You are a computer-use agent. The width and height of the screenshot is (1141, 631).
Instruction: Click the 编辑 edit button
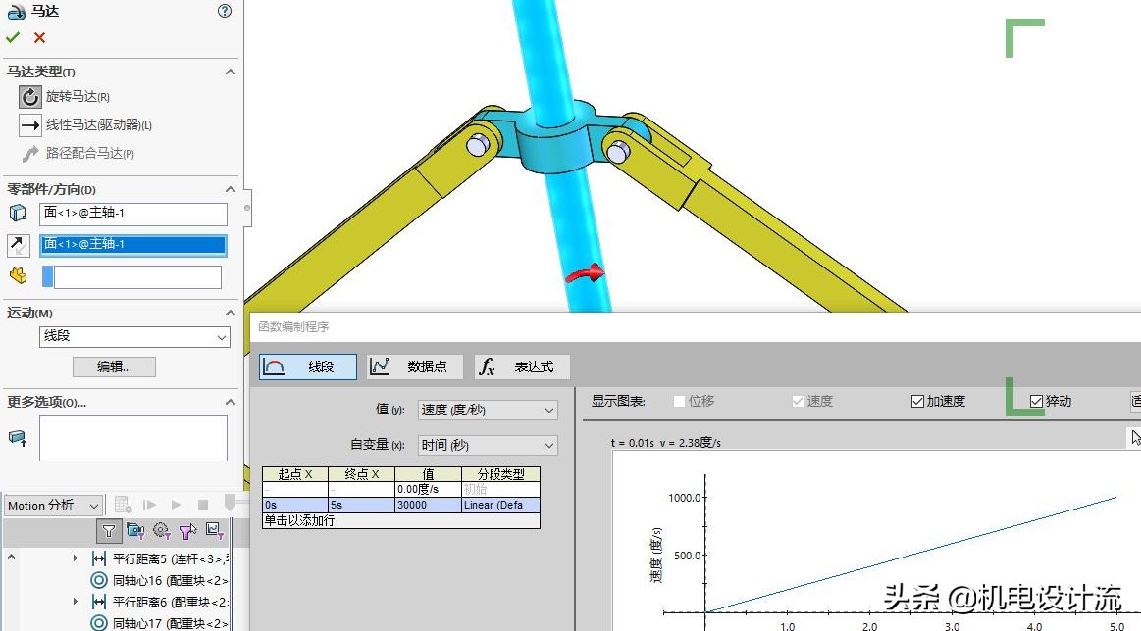pyautogui.click(x=112, y=365)
